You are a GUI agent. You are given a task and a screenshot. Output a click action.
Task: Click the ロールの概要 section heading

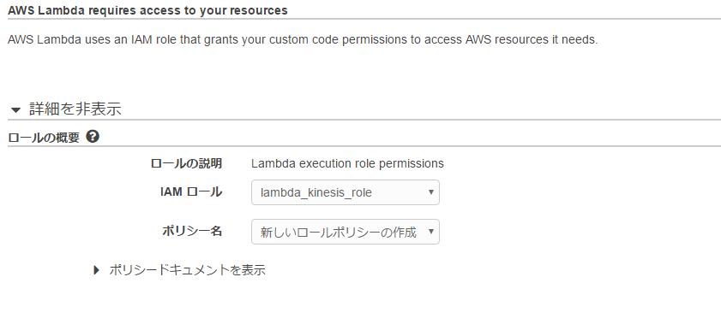44,138
